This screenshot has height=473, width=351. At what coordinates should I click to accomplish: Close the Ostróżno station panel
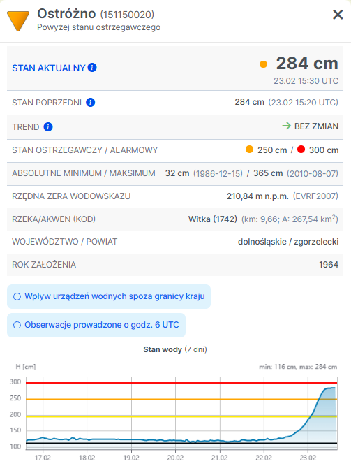click(x=338, y=15)
